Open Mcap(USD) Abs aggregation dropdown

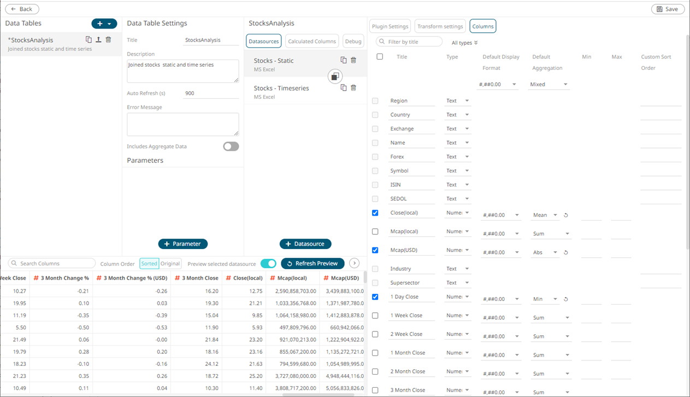[x=545, y=252]
